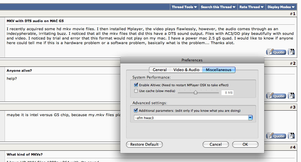Screen dimensions: 301x162
Task: Open the Thread Tools menu
Action: point(184,7)
